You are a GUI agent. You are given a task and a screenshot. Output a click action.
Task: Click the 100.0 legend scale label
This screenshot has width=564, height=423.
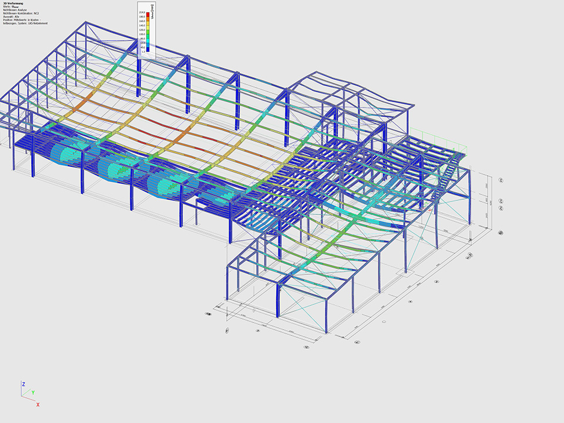(x=142, y=35)
